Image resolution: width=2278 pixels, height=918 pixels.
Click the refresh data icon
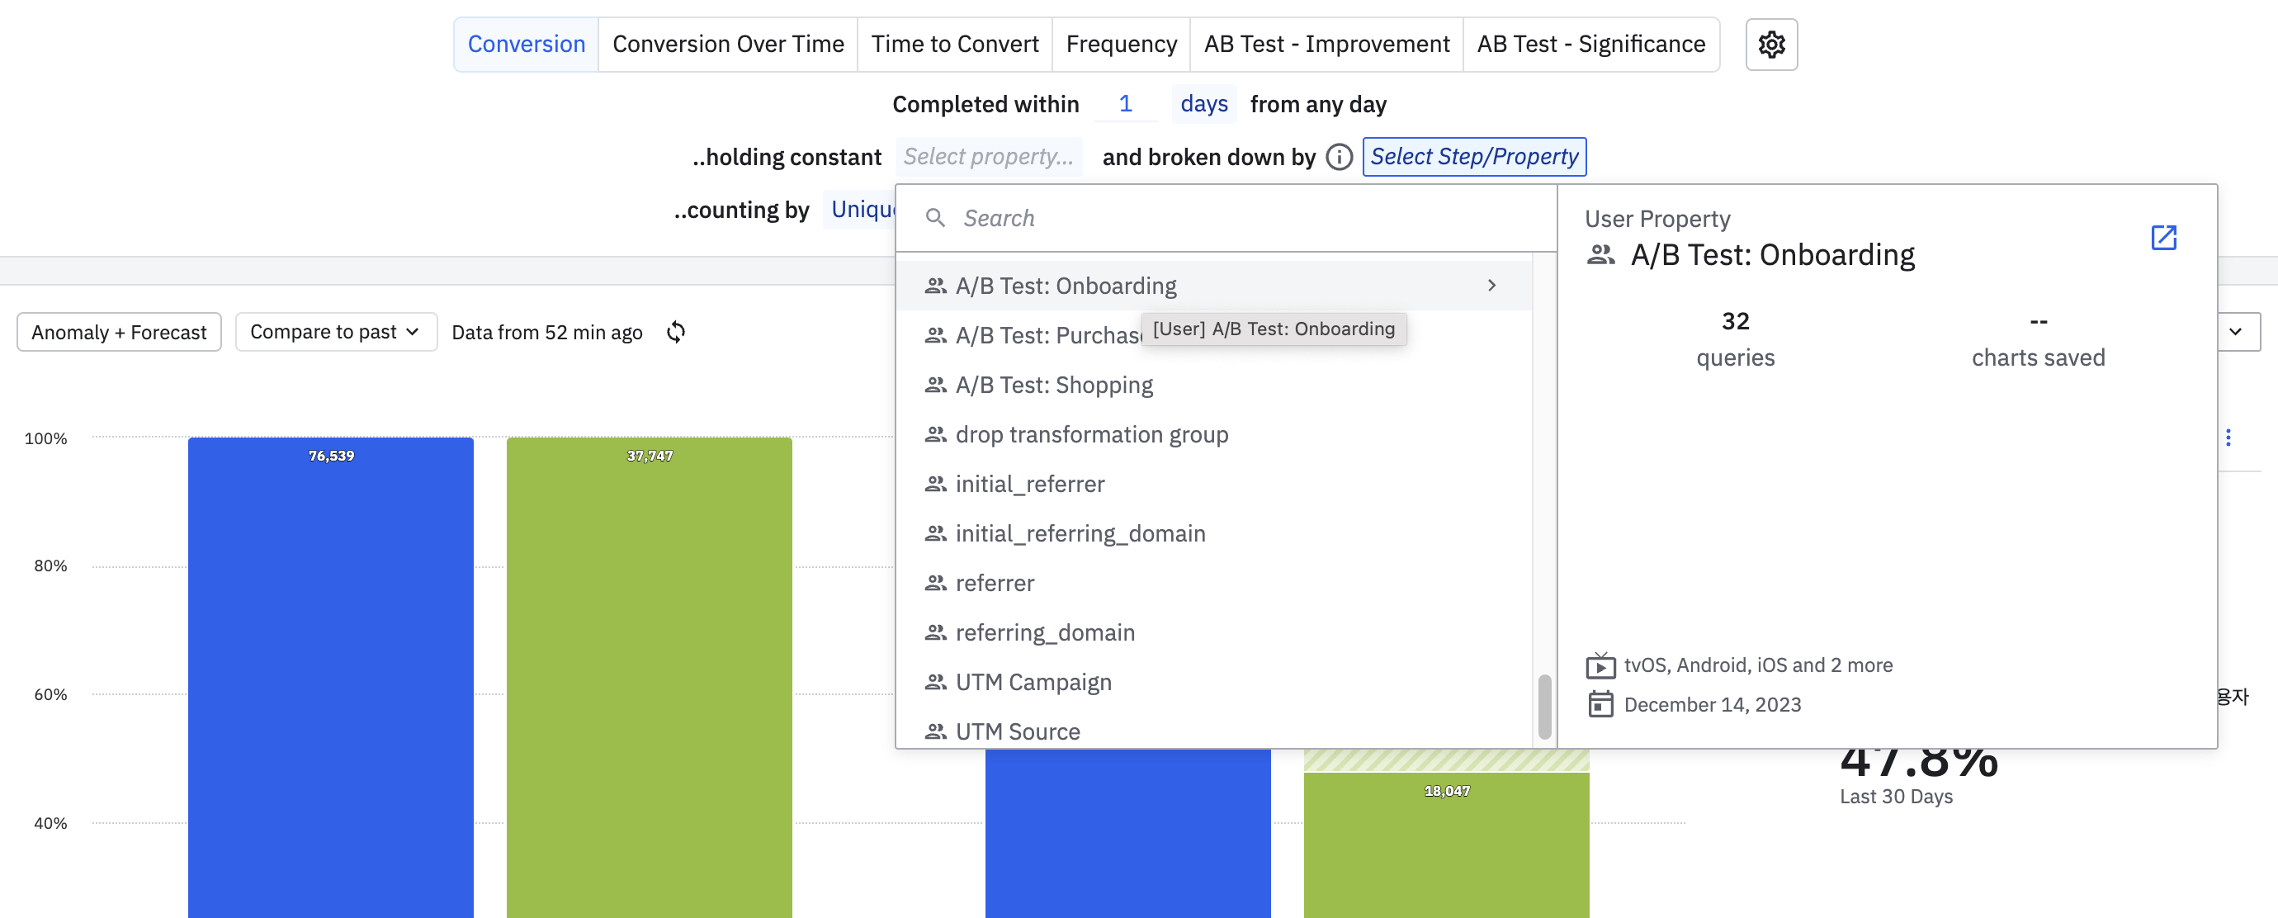(676, 332)
